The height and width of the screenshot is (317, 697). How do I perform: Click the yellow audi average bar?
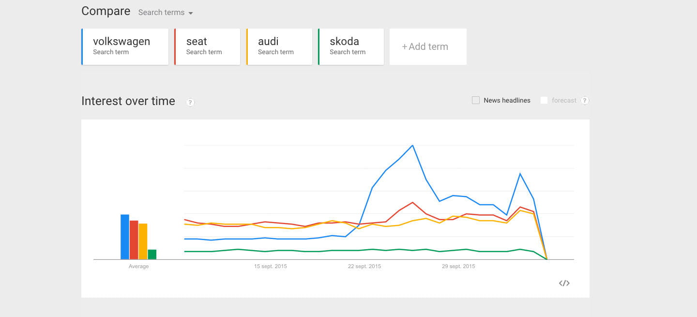point(143,242)
